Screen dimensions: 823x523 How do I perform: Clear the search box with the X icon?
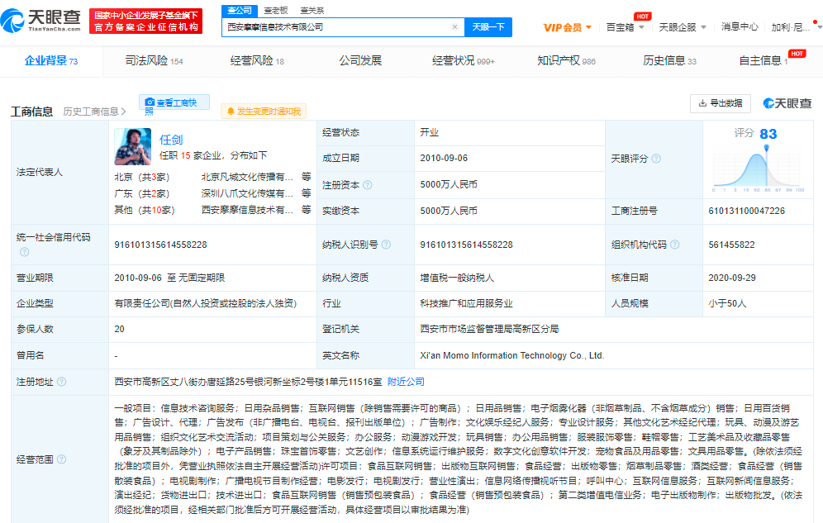coord(454,26)
